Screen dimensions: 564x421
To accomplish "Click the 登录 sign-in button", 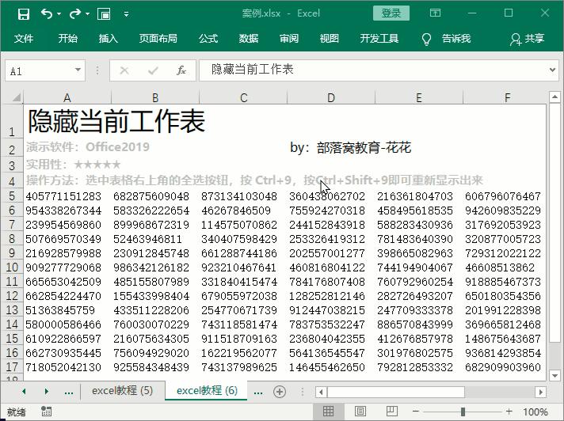I will [391, 13].
